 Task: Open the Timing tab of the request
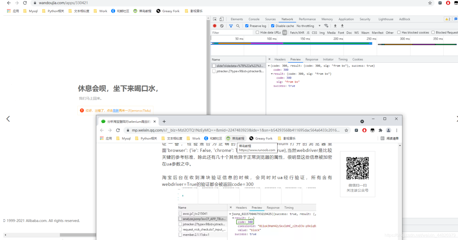point(343,59)
